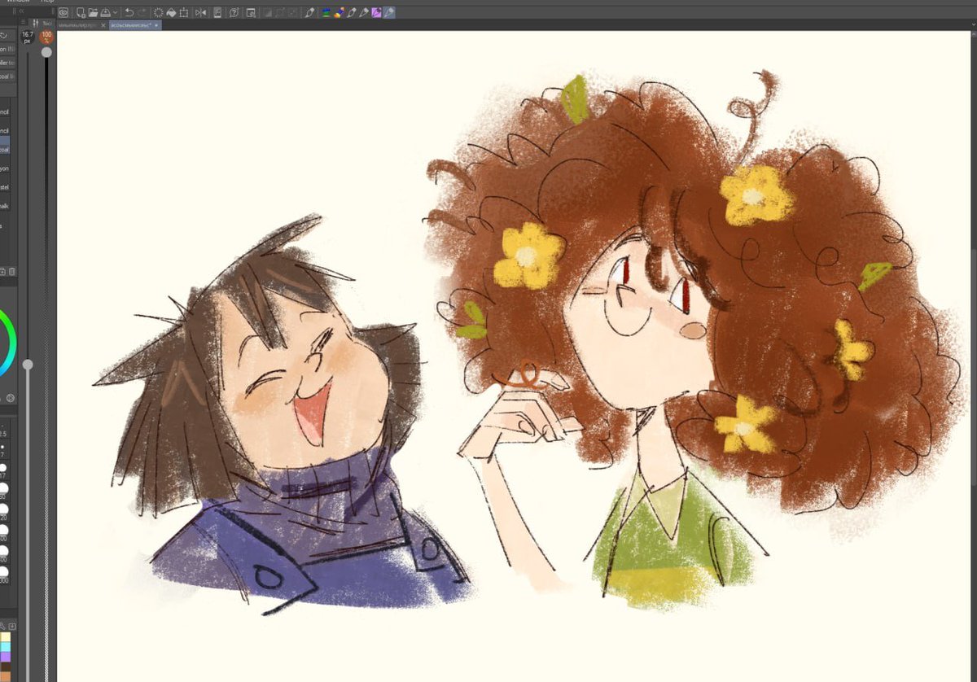Undo the last stroke
The height and width of the screenshot is (682, 977).
point(129,13)
